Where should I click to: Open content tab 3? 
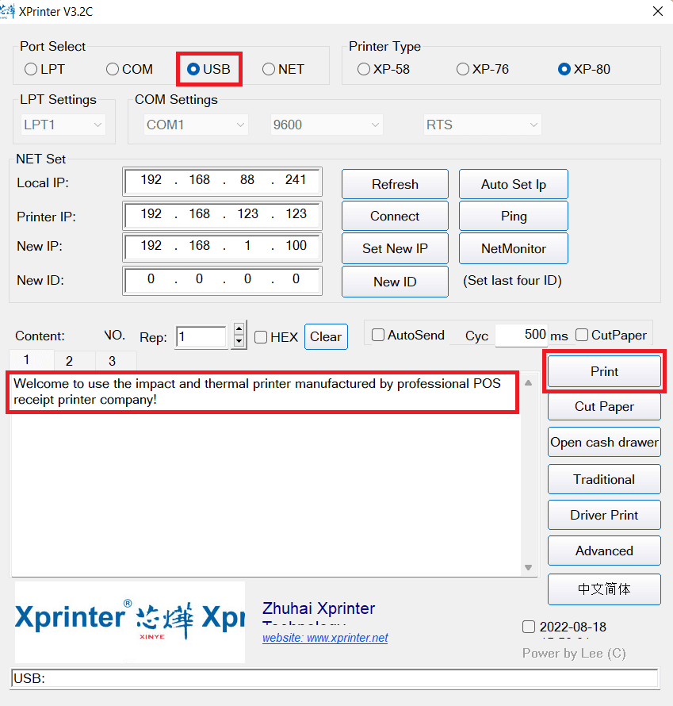click(x=112, y=361)
